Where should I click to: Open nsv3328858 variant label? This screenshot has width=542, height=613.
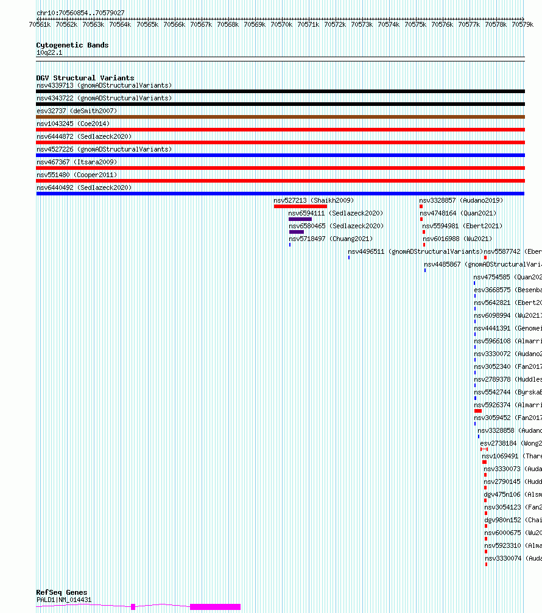tap(510, 430)
